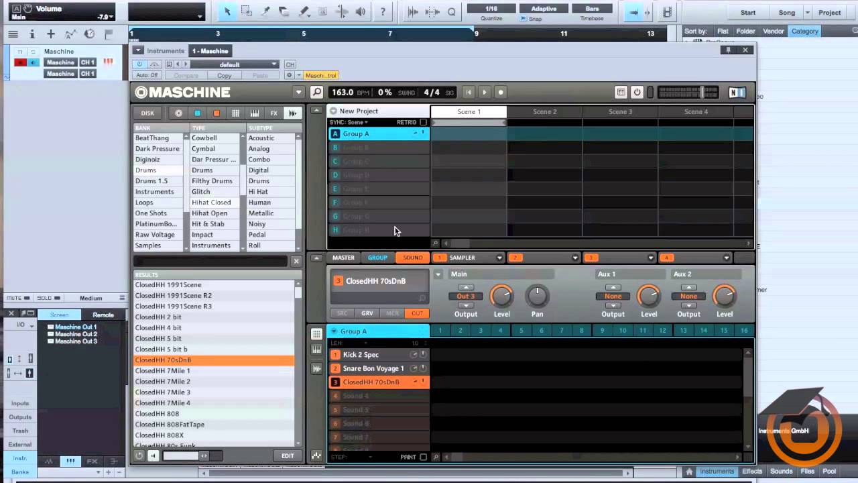Viewport: 858px width, 483px height.
Task: Toggle monitor button on Maschine track
Action: pos(33,62)
